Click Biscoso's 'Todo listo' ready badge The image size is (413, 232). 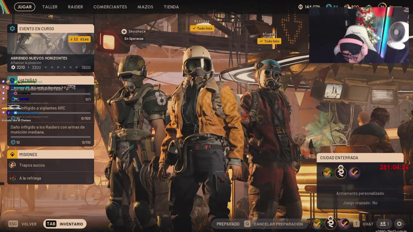coord(202,28)
